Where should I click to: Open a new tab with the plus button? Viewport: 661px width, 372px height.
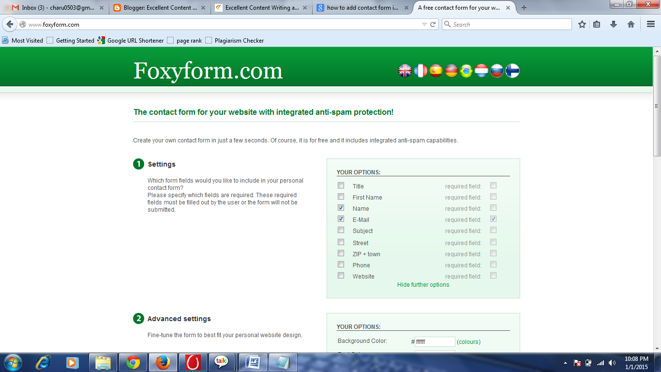click(524, 8)
